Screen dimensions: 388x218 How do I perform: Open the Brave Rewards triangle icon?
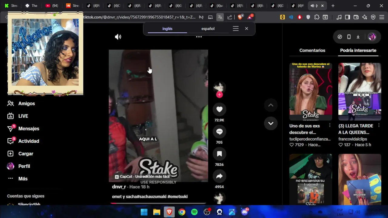(x=250, y=17)
